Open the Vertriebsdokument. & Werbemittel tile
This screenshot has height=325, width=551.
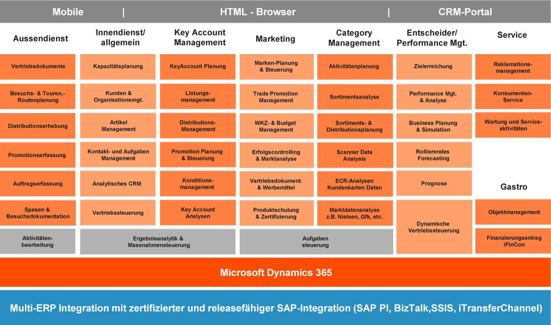click(276, 184)
